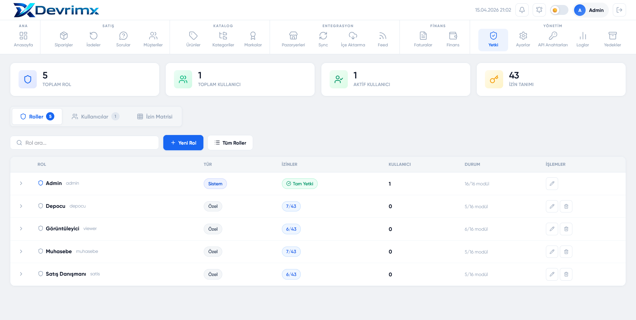The width and height of the screenshot is (636, 320).
Task: Open İçe Aktarma import page
Action: [353, 40]
